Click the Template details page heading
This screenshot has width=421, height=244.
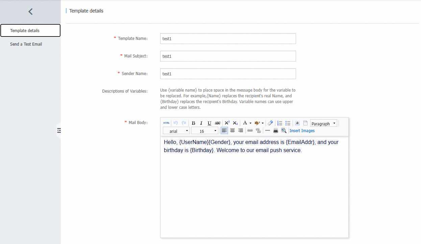click(86, 11)
